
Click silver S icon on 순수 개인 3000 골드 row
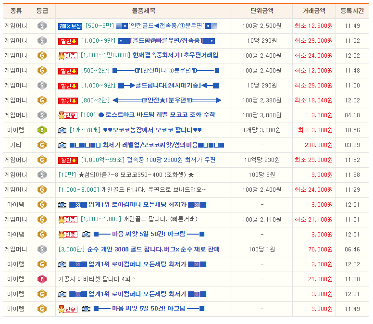tap(42, 249)
